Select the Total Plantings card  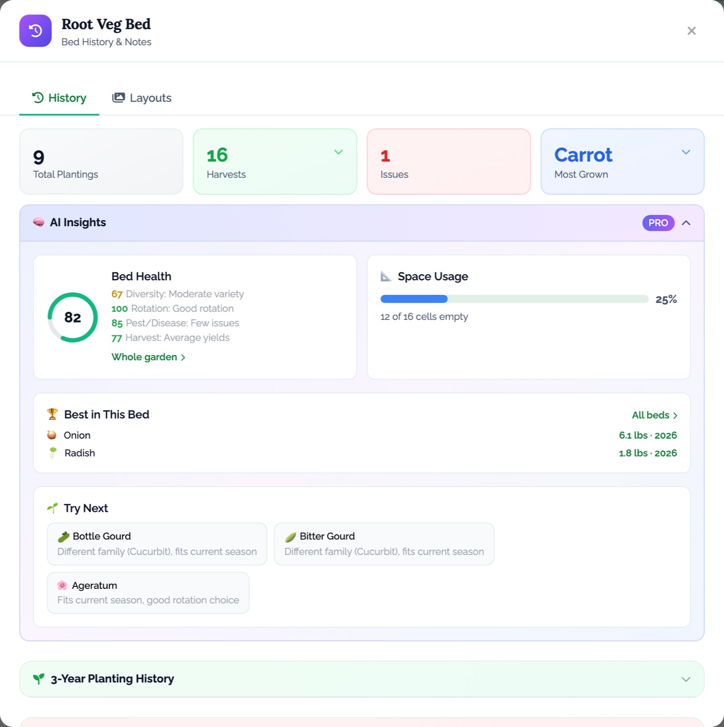(x=101, y=161)
